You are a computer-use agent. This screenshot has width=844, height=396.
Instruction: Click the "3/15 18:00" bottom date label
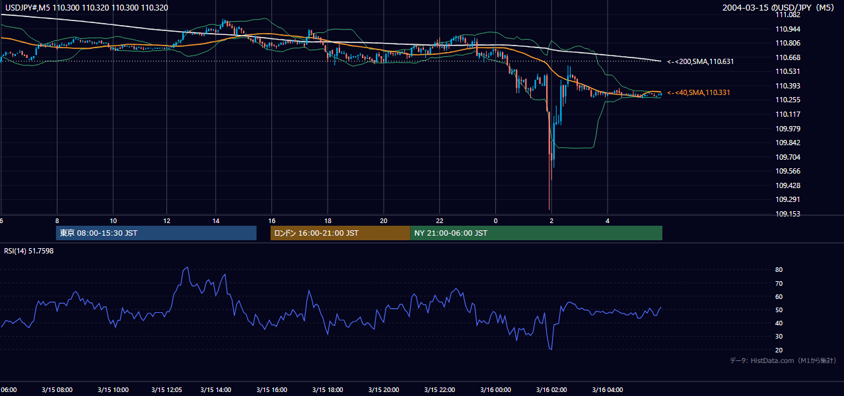328,390
